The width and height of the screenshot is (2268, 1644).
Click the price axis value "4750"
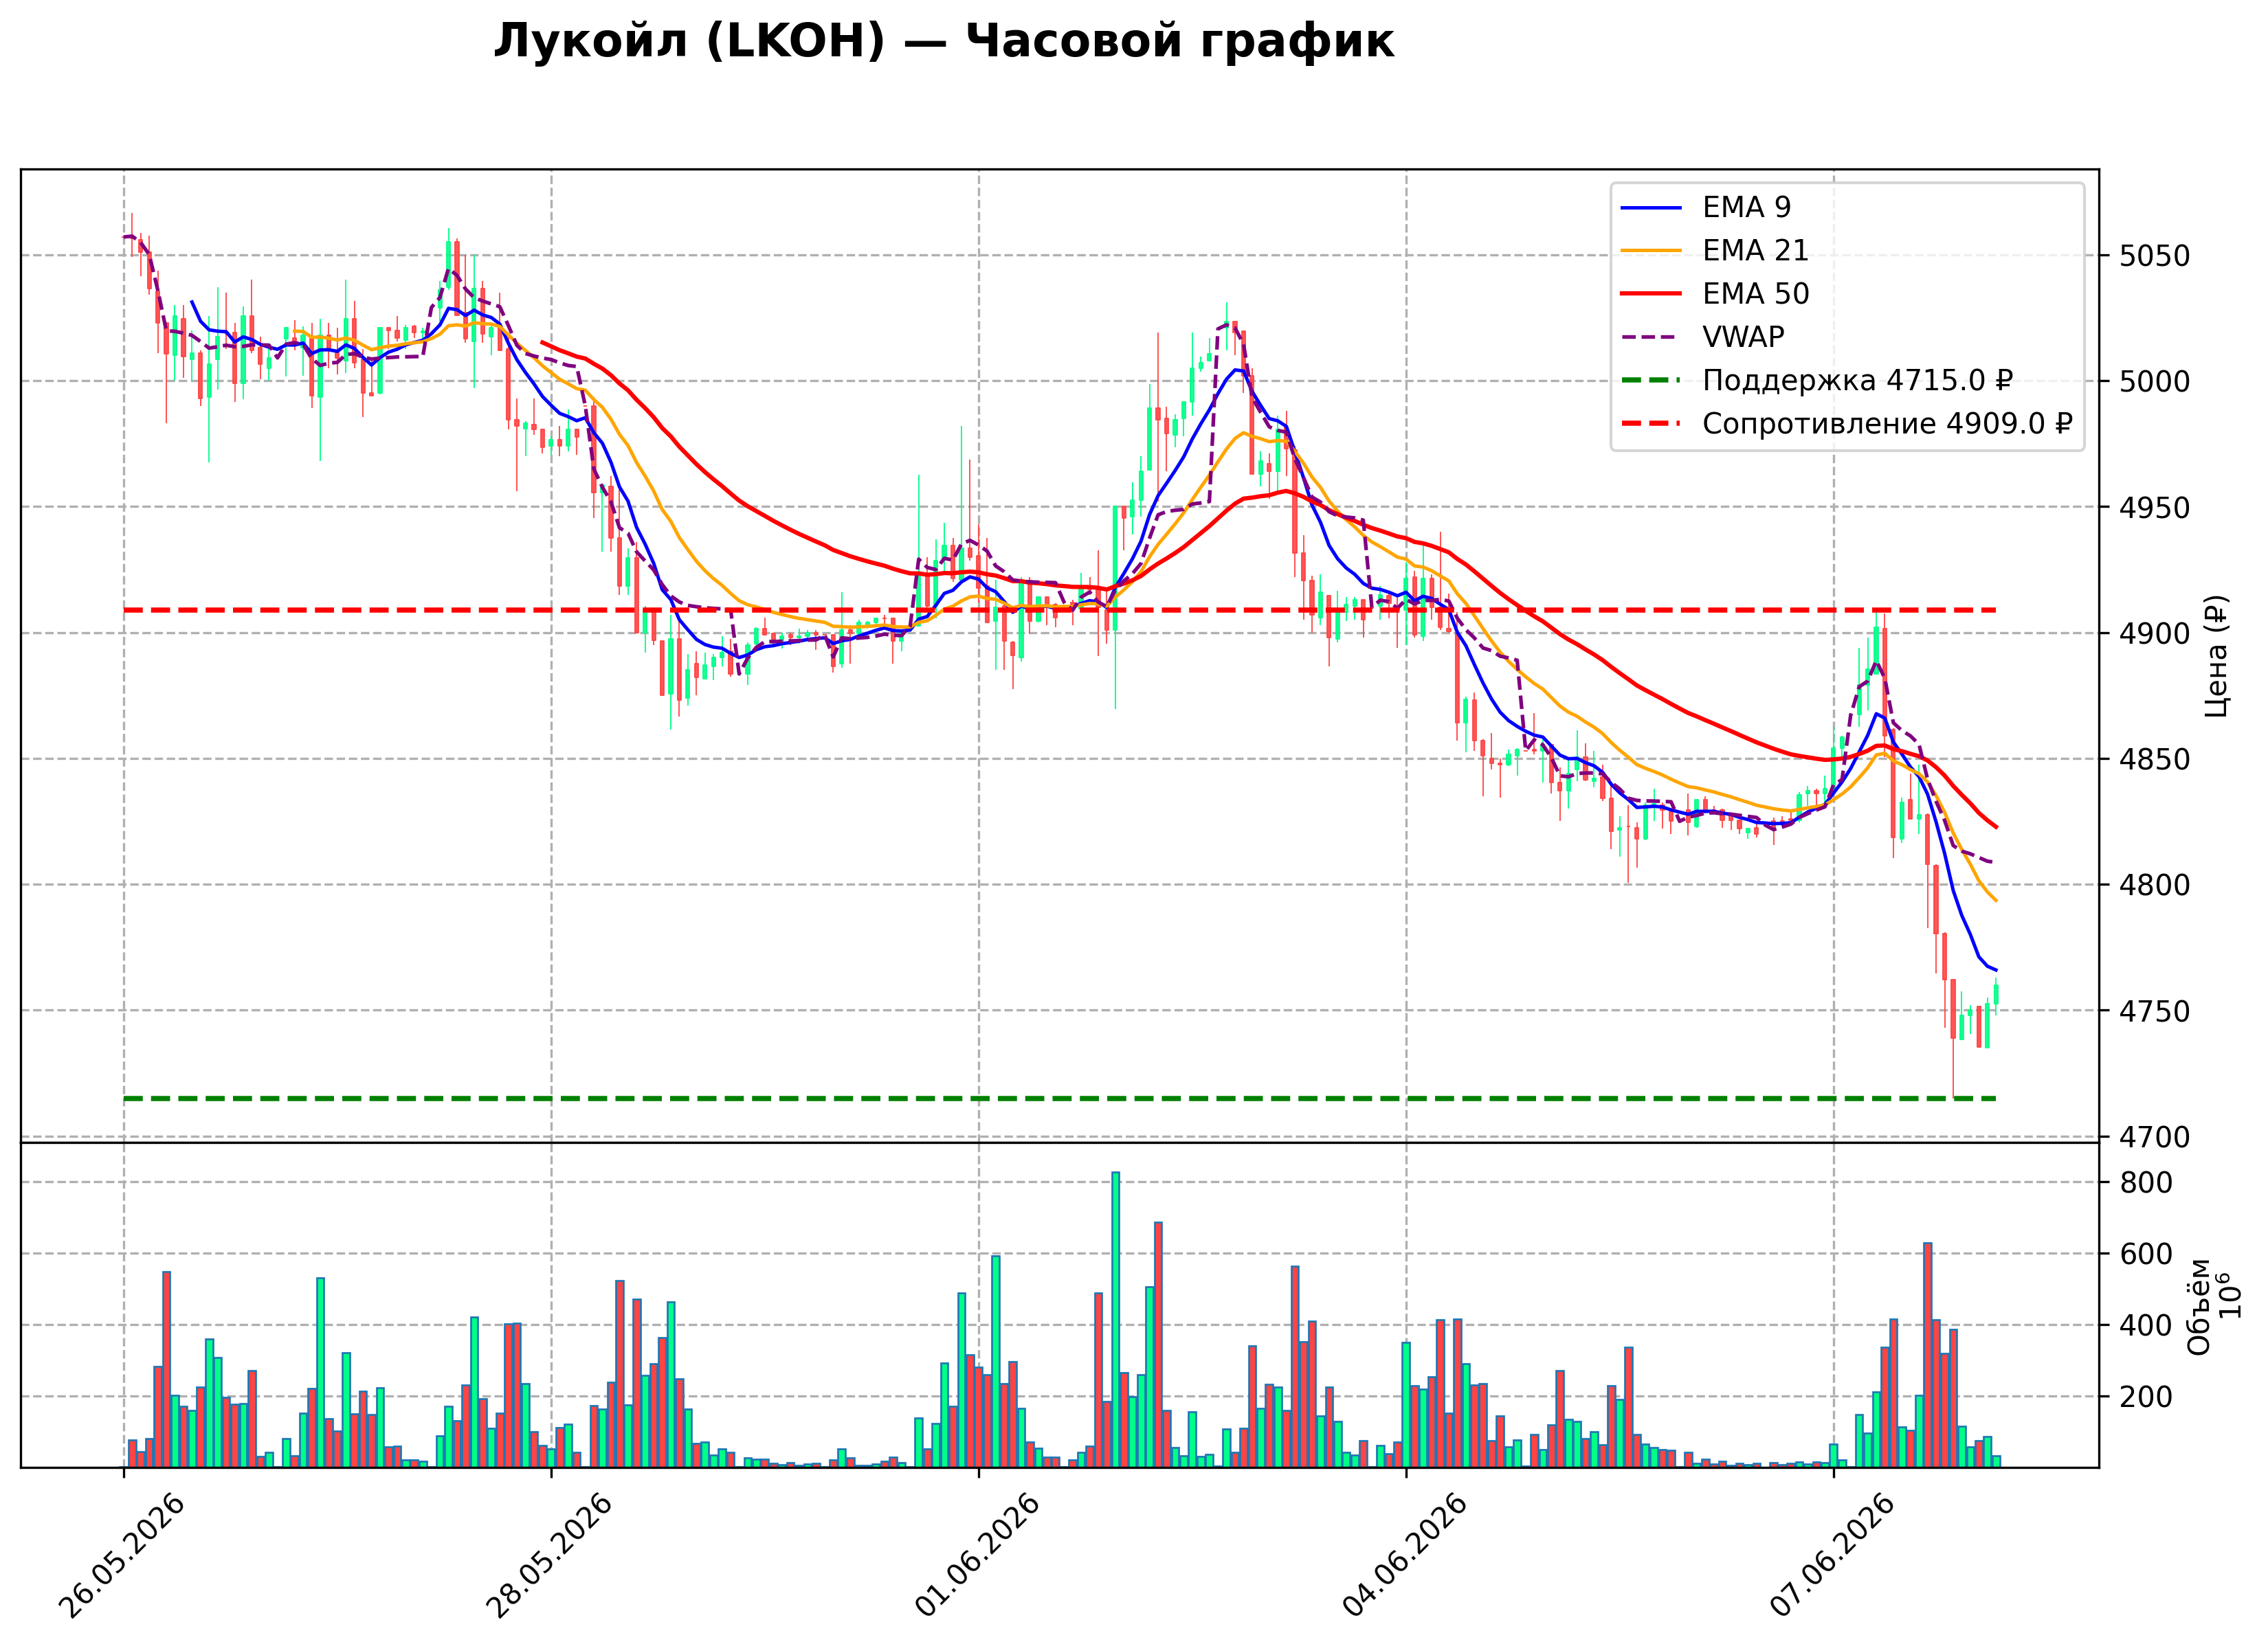coord(2154,1011)
